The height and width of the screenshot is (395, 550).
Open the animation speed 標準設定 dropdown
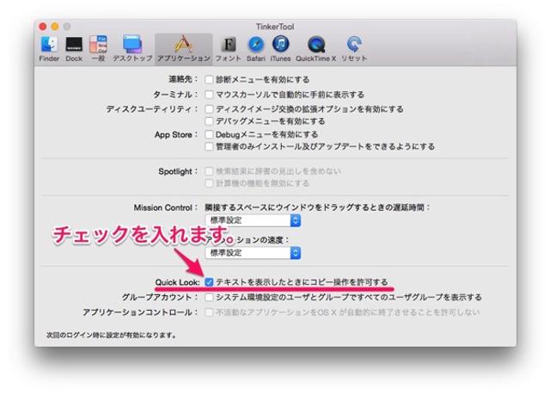point(253,253)
